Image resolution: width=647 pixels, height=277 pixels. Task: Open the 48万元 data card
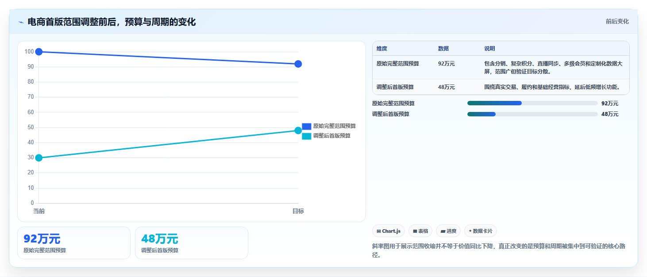192,243
